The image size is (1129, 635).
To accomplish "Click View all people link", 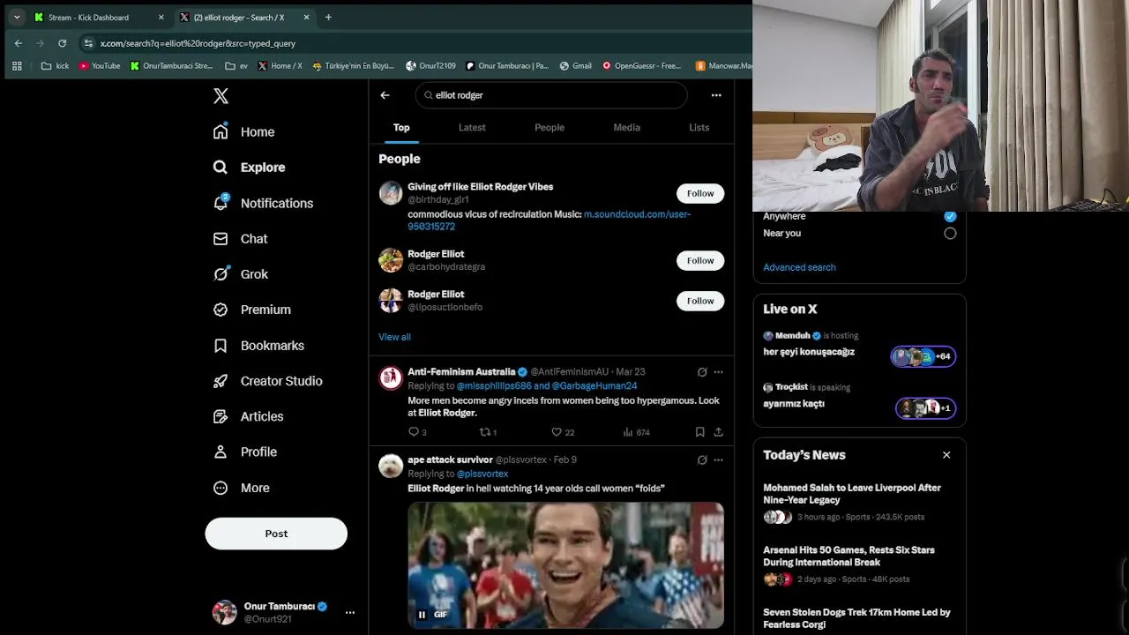I will [394, 337].
